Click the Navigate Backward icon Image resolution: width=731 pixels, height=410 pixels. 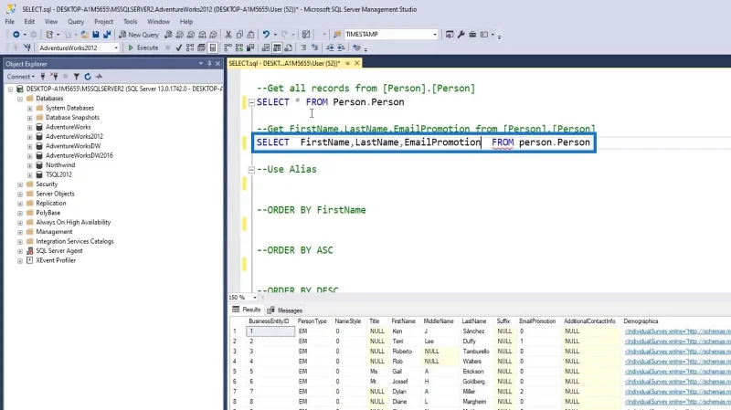[x=16, y=35]
